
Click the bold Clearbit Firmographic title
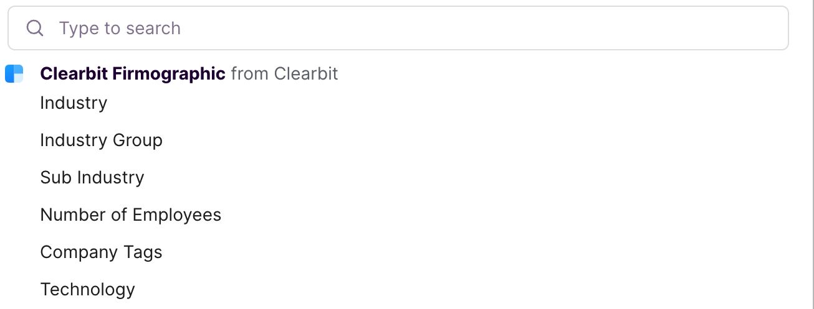click(x=133, y=73)
